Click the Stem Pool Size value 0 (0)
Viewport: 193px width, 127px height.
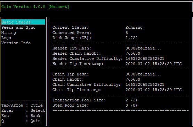pyautogui.click(x=131, y=105)
